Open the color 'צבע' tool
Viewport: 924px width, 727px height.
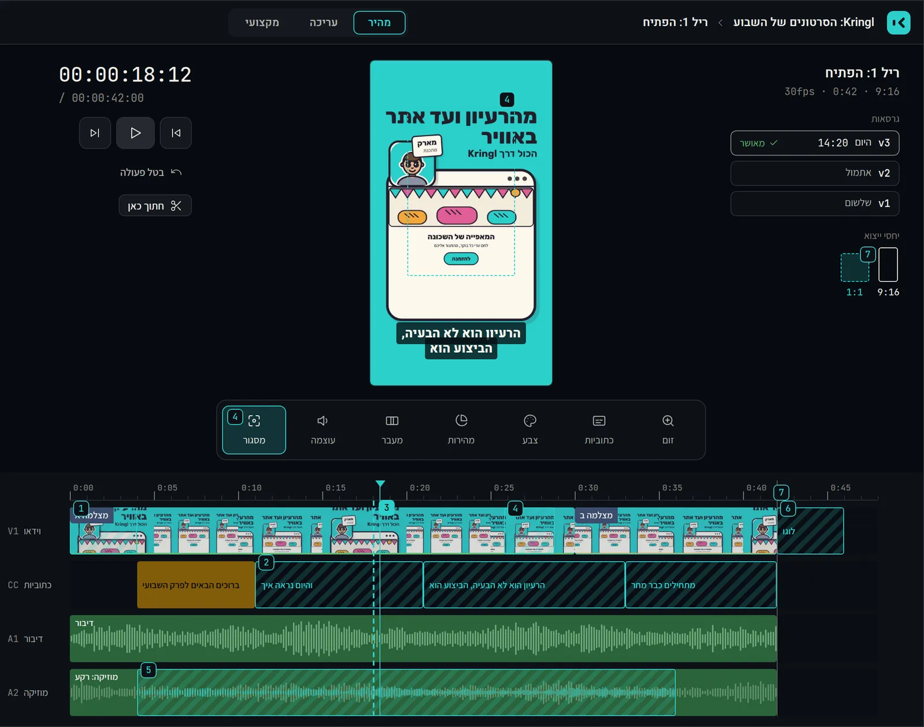click(x=530, y=430)
